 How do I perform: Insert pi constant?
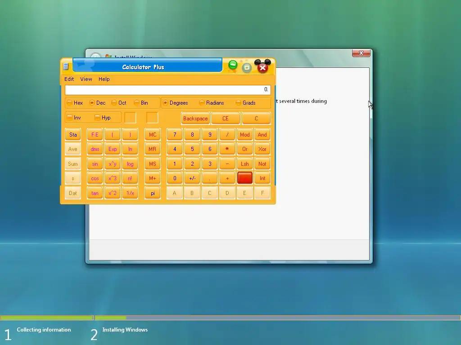point(153,193)
